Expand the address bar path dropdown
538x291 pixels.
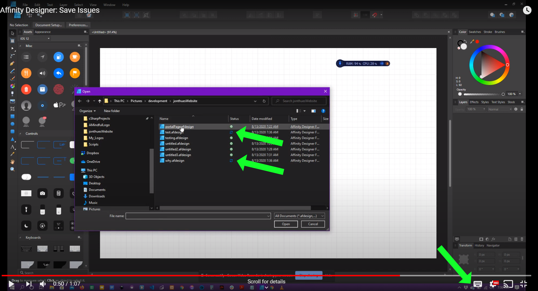(255, 101)
